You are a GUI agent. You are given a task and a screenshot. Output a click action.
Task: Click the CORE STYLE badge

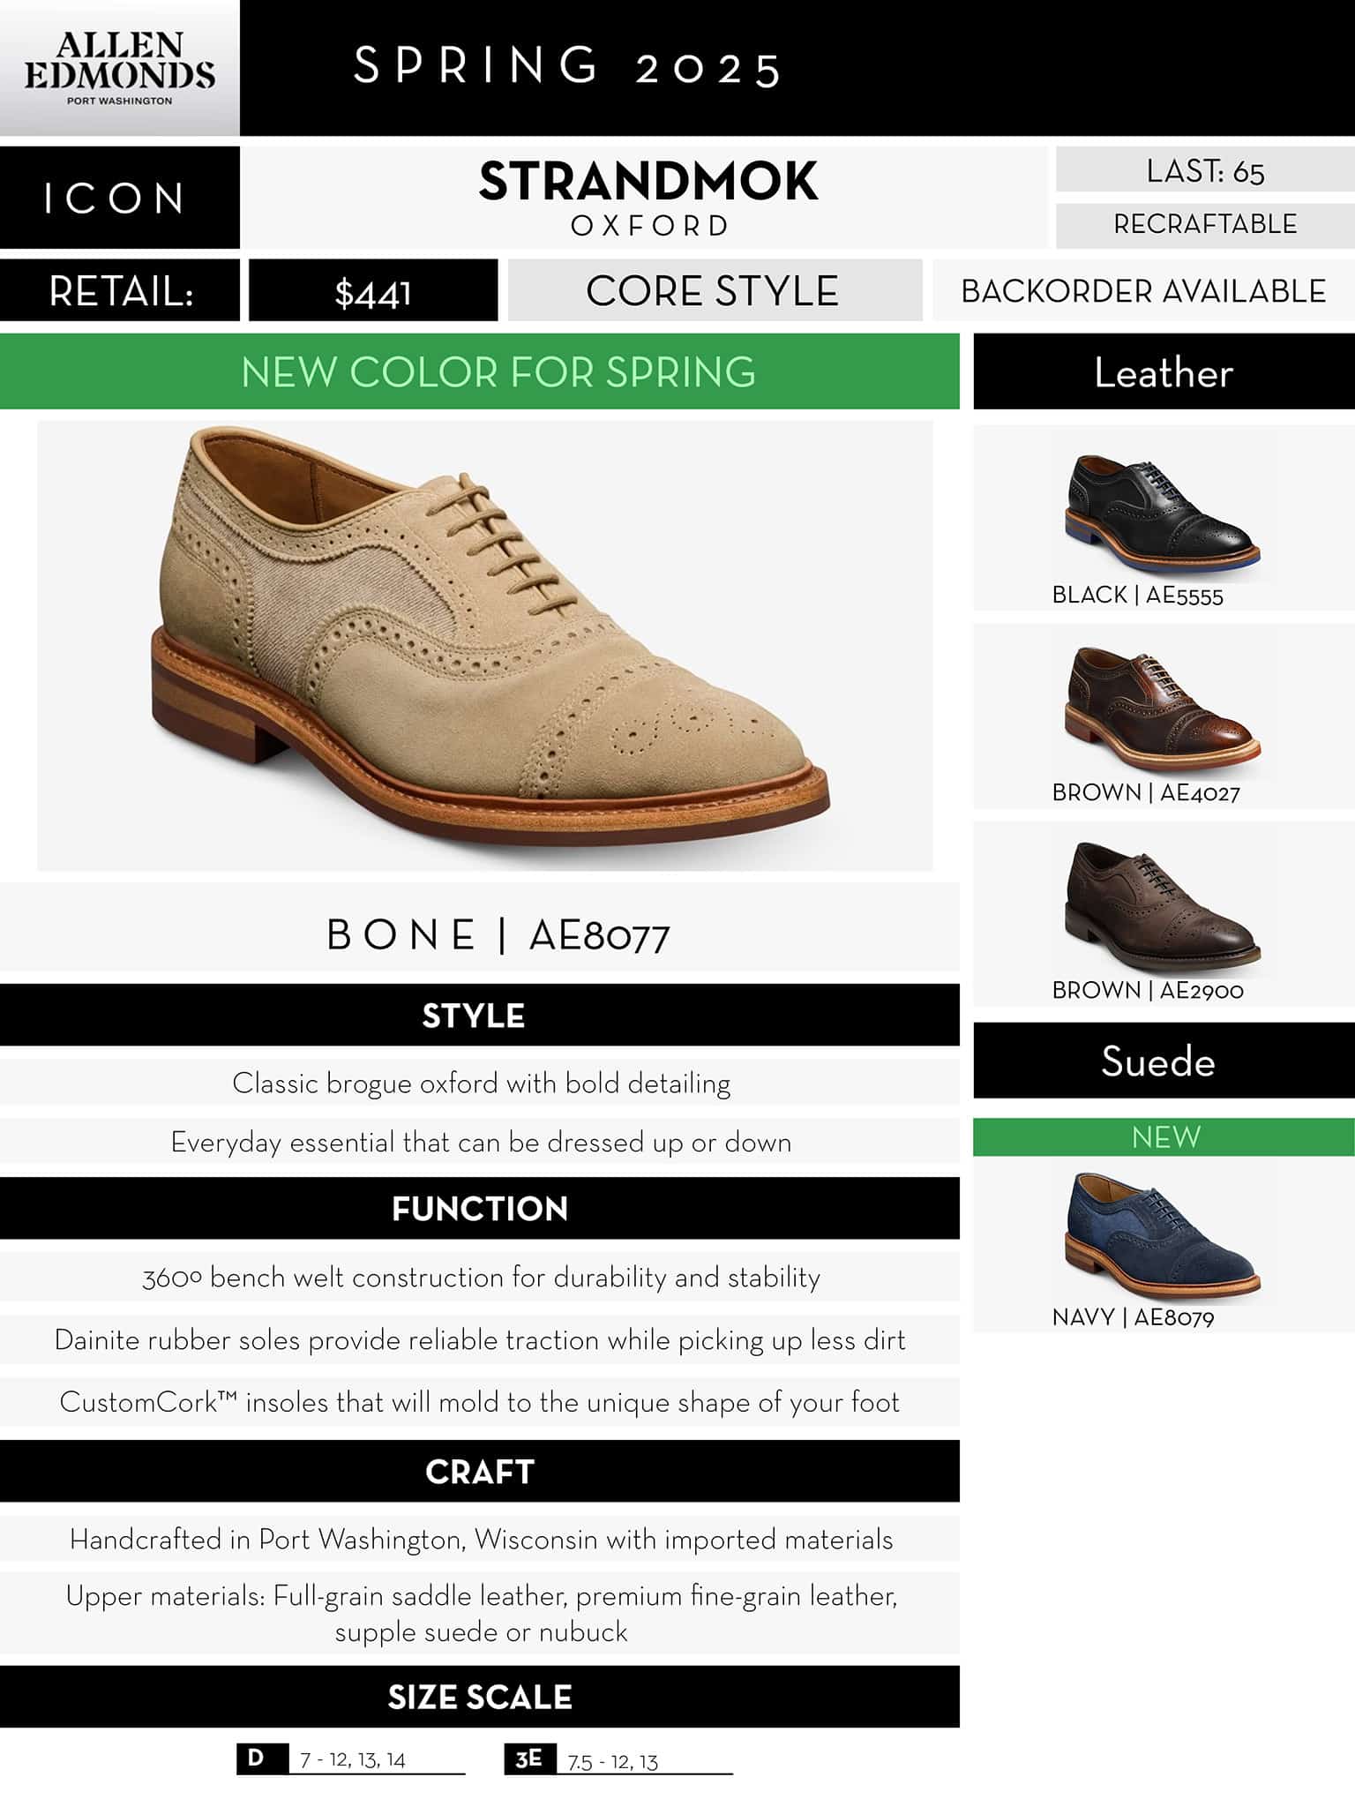click(715, 290)
